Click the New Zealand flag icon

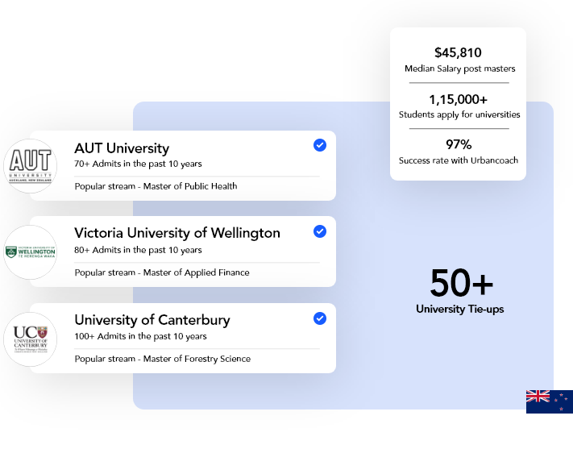click(x=550, y=401)
